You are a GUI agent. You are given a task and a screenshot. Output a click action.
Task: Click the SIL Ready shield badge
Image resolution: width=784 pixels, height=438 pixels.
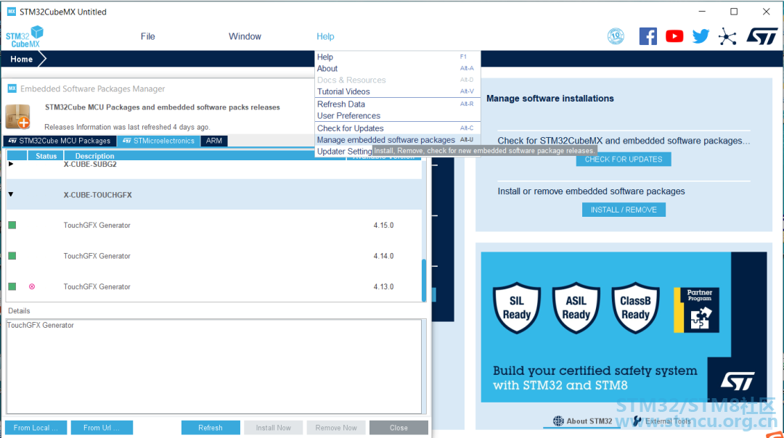pos(517,307)
